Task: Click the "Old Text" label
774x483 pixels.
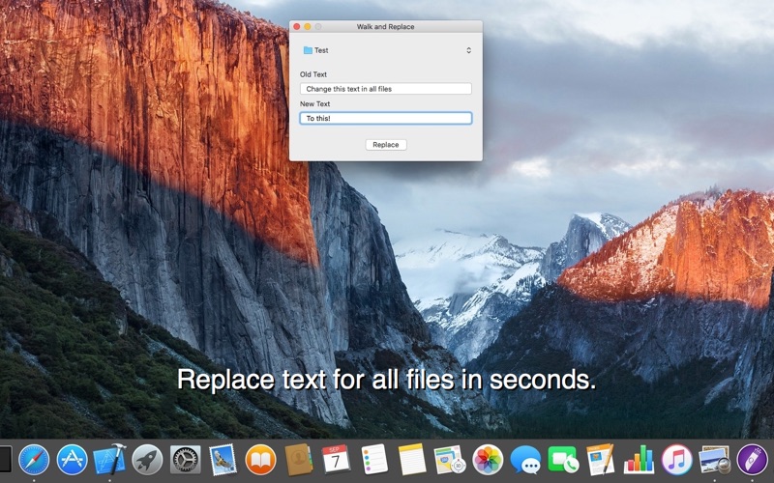Action: (313, 74)
